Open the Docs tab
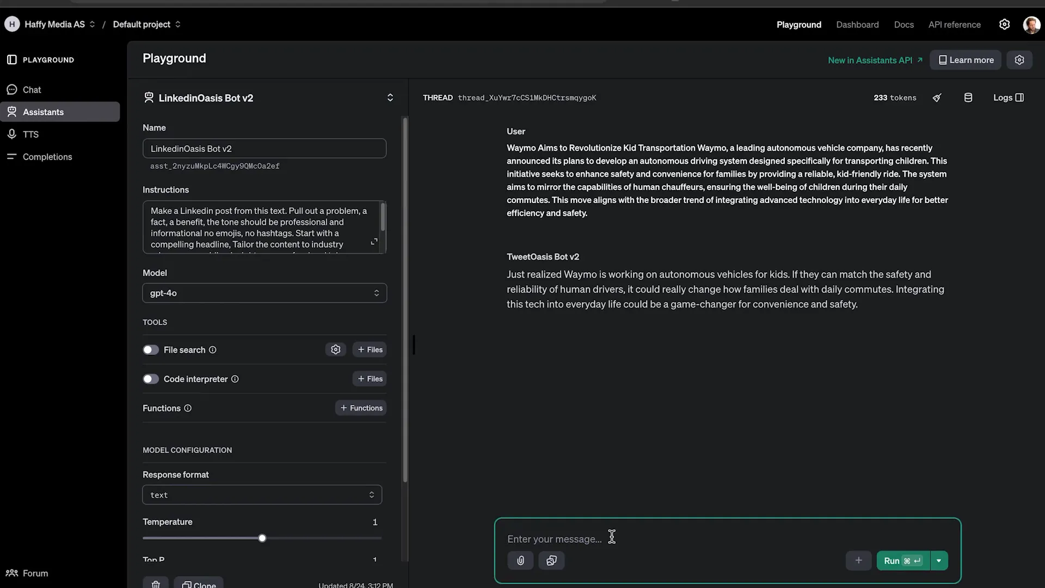Screen dimensions: 1045x588 coord(903,24)
